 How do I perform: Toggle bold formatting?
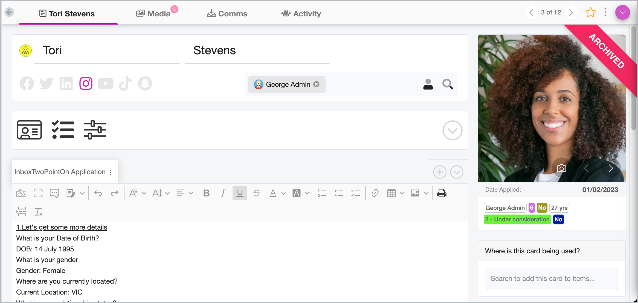[x=206, y=193]
